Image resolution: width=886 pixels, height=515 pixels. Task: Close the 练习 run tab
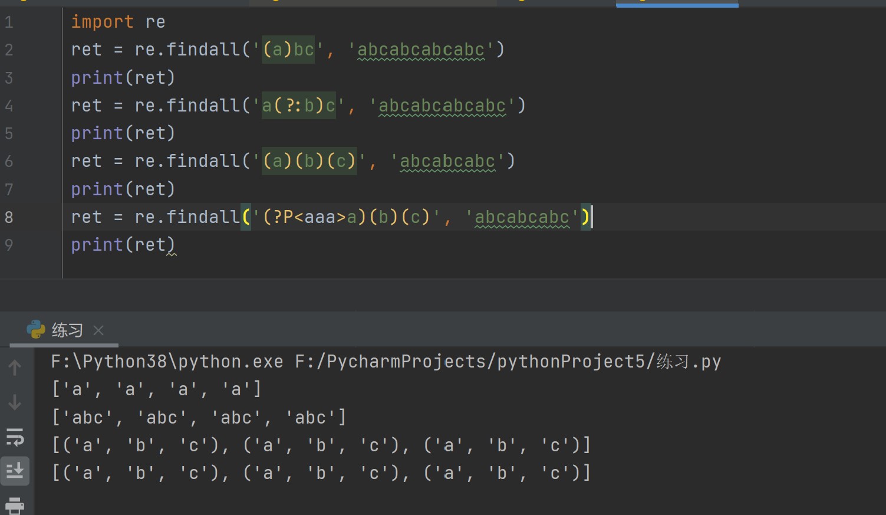coord(98,330)
